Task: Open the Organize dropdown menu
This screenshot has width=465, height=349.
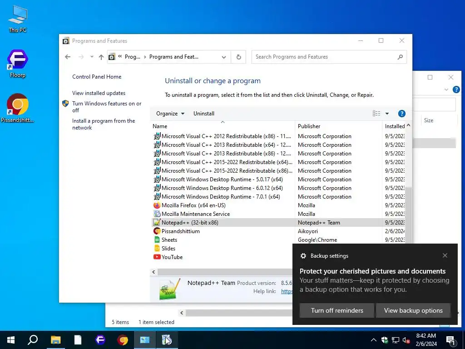Action: 170,114
